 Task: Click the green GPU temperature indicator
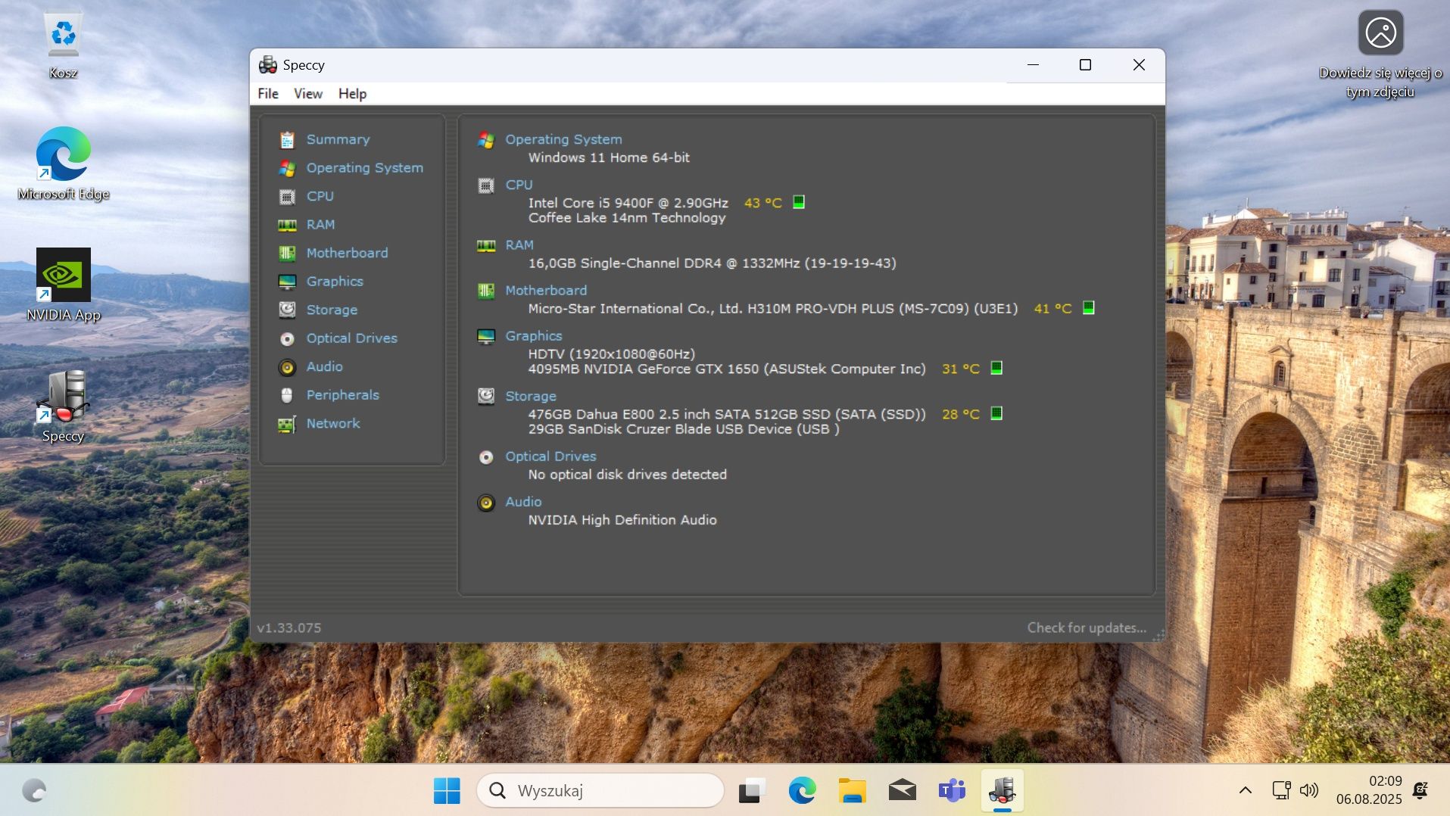[996, 368]
